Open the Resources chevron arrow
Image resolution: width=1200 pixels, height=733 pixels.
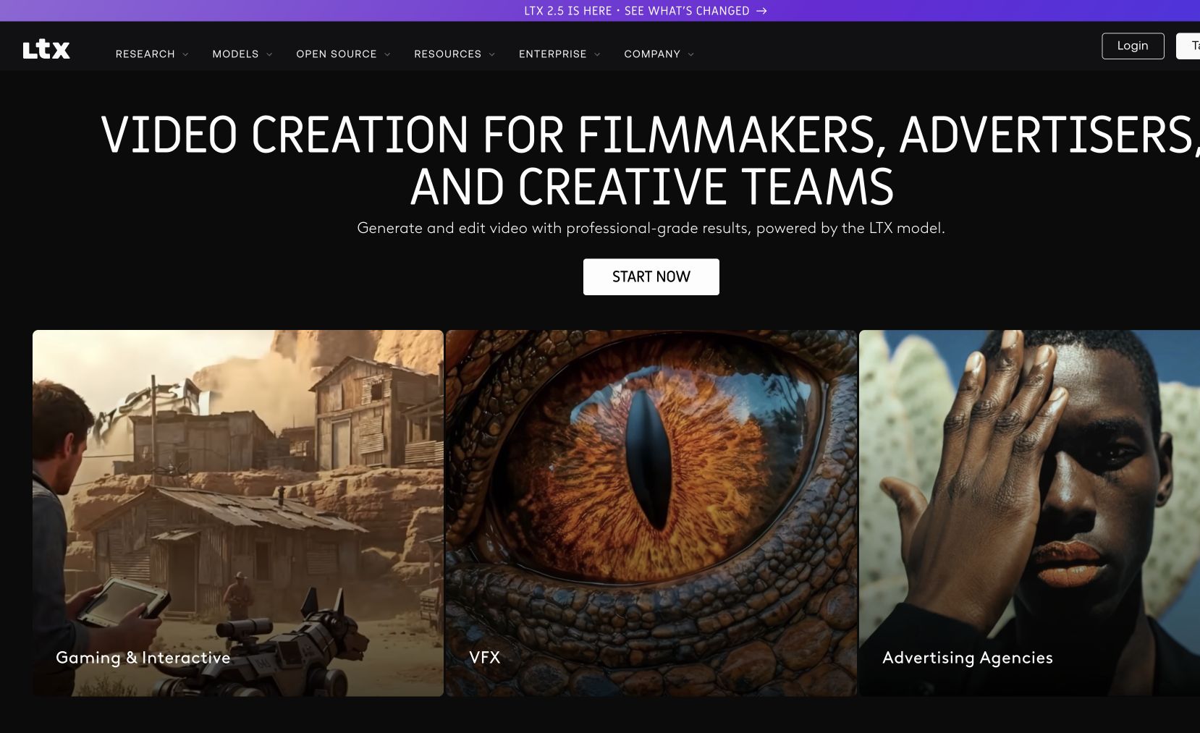point(492,54)
